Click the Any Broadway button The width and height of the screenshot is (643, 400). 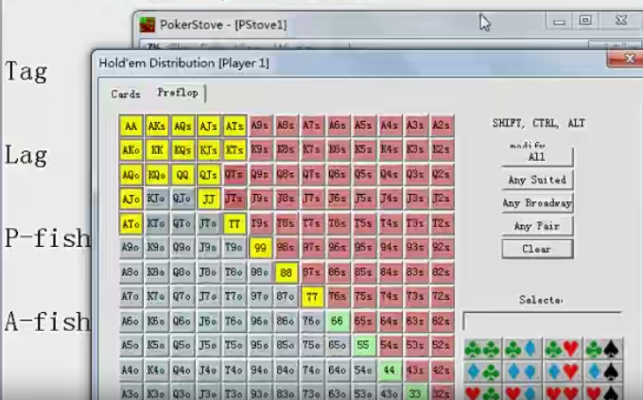tap(537, 202)
